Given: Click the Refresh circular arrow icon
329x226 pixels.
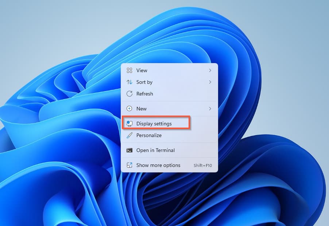Looking at the screenshot, I should pos(130,94).
